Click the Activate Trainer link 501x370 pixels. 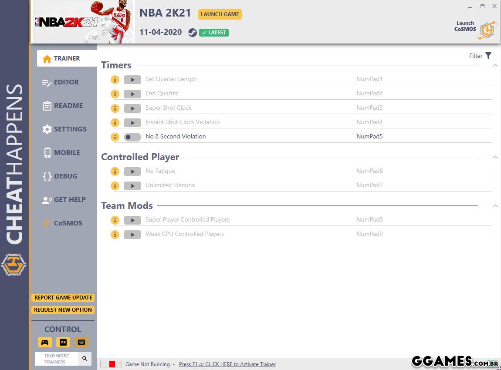(x=227, y=364)
